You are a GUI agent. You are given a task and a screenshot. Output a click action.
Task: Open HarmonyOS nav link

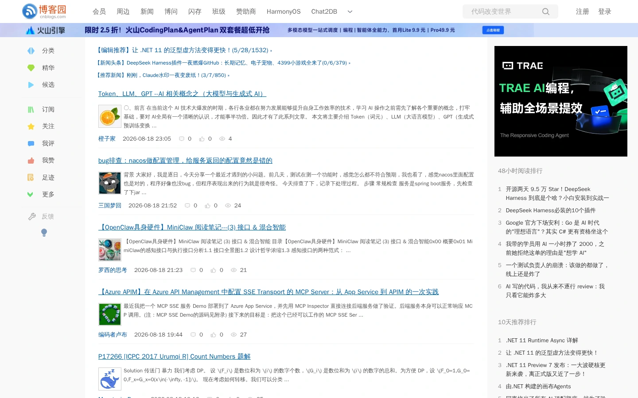(284, 11)
